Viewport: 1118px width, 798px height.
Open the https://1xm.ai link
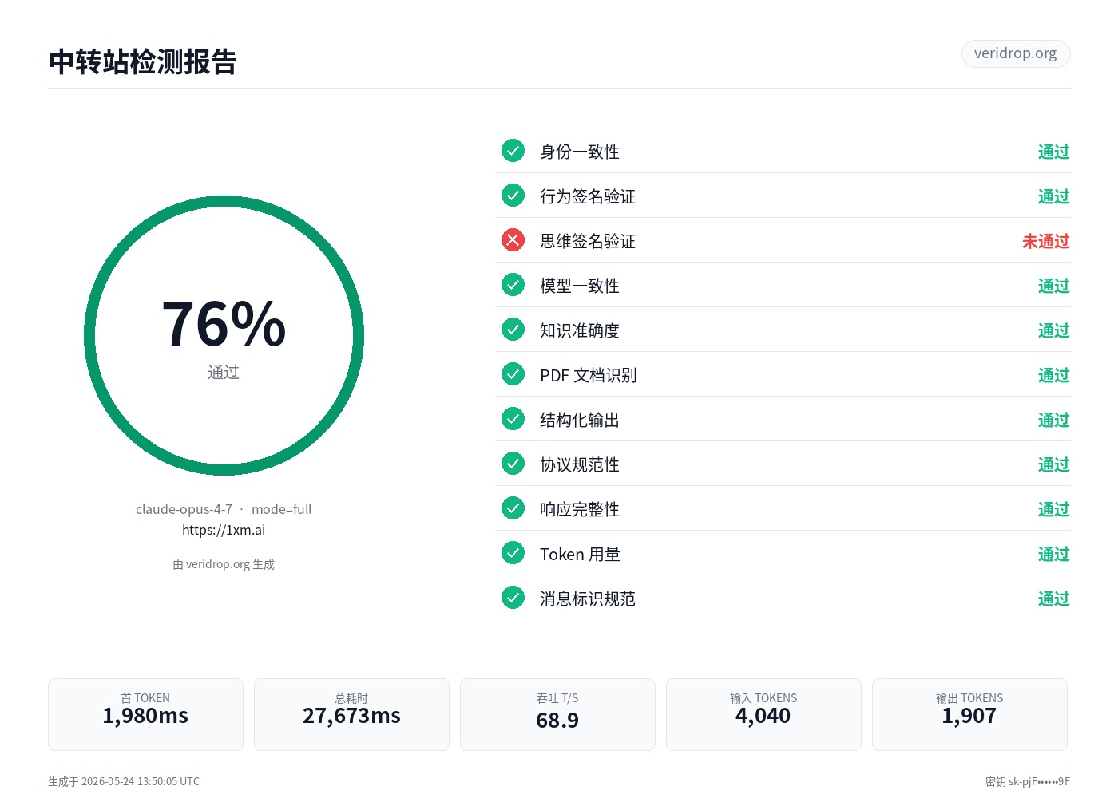(224, 530)
